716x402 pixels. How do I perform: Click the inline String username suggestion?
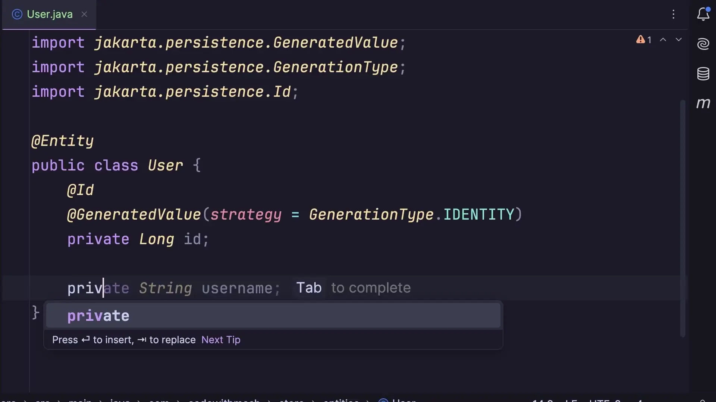pyautogui.click(x=192, y=288)
